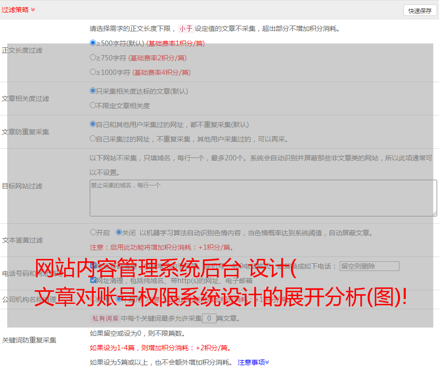The image size is (440, 371).
Task: Select the ≥500字符 default length option
Action: 93,43
